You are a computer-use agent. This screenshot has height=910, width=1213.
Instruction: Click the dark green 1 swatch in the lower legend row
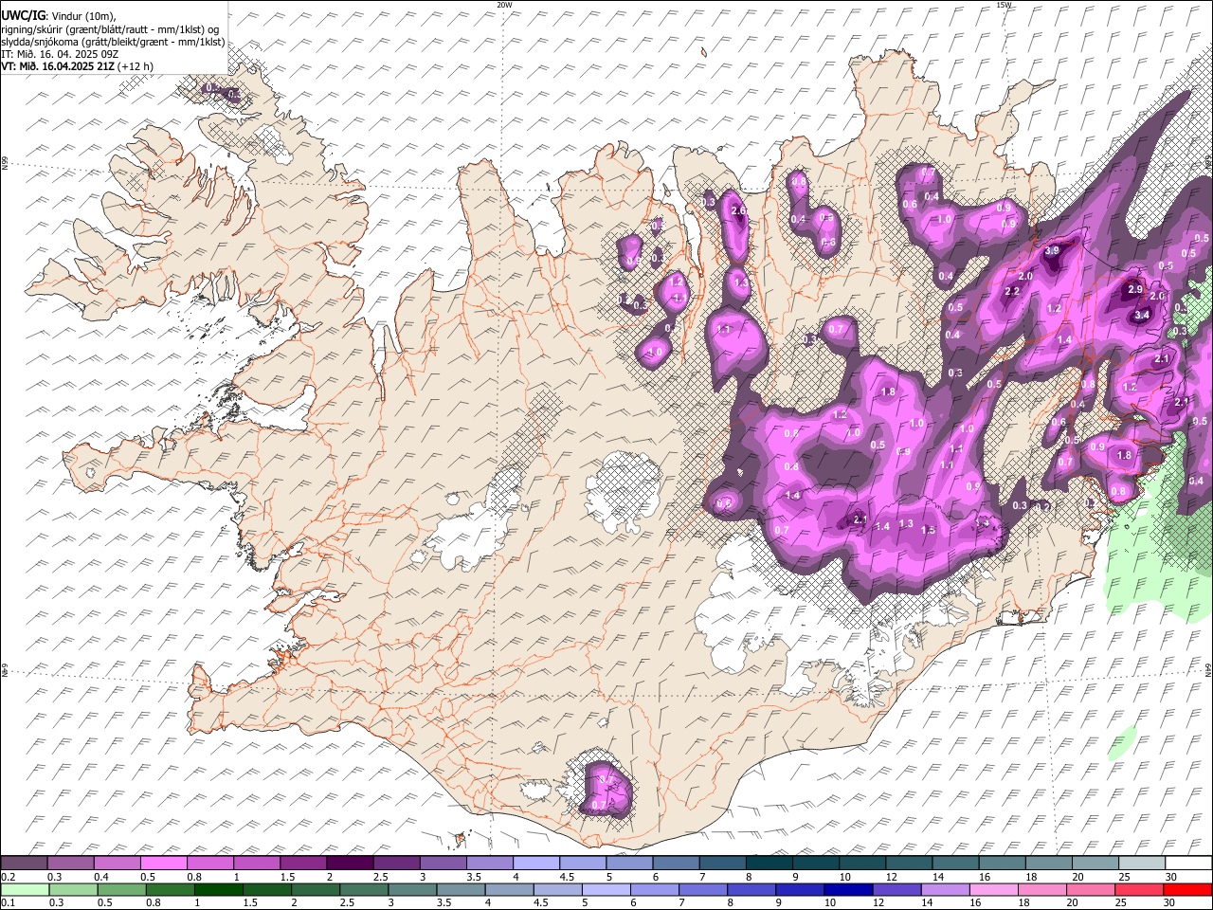pyautogui.click(x=218, y=889)
